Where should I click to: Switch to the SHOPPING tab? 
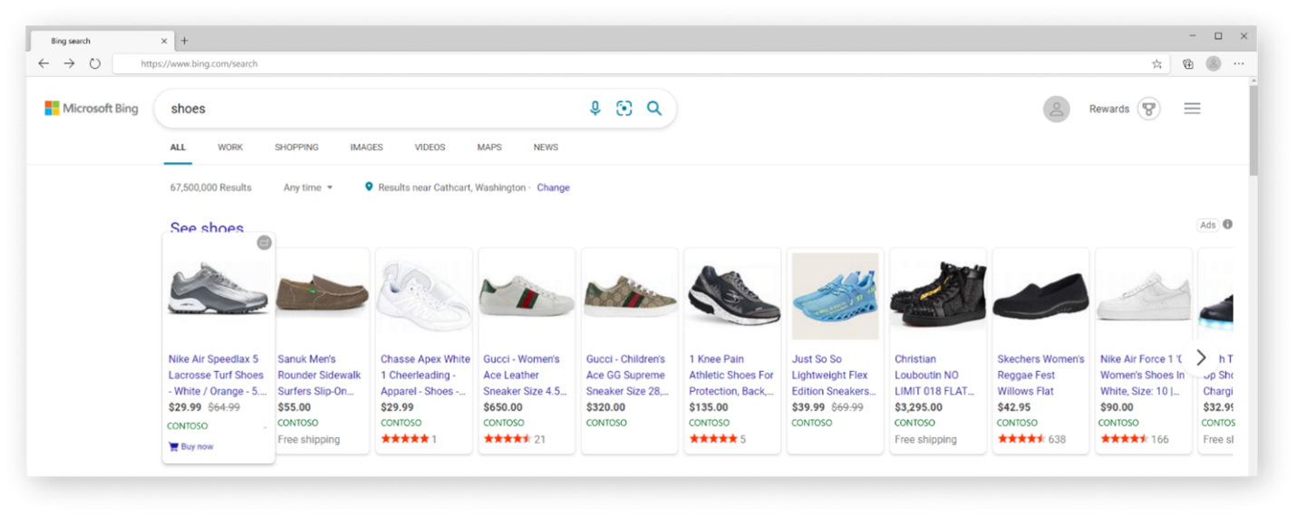coord(296,148)
